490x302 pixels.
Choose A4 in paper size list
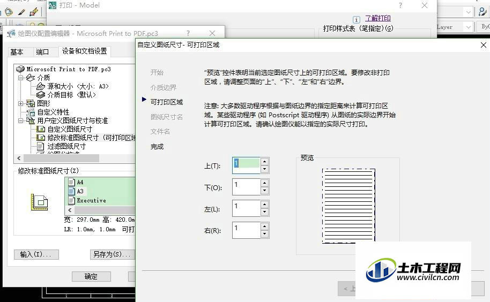click(x=80, y=182)
